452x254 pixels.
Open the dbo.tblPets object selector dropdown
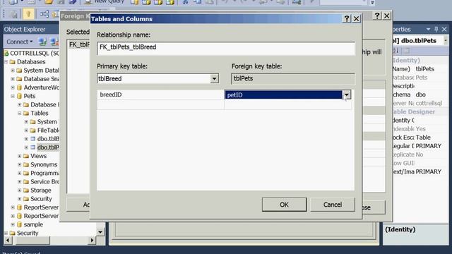[446, 41]
